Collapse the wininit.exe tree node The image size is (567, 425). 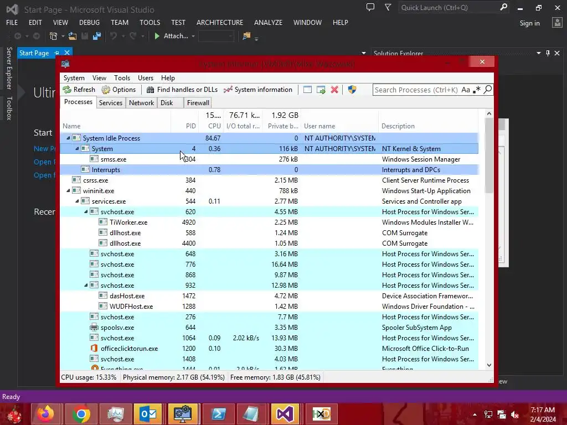[x=68, y=190]
